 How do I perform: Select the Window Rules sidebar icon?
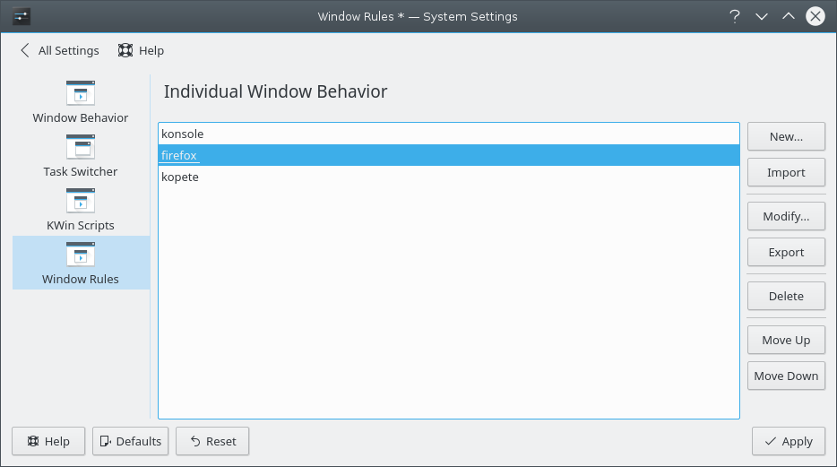point(81,255)
